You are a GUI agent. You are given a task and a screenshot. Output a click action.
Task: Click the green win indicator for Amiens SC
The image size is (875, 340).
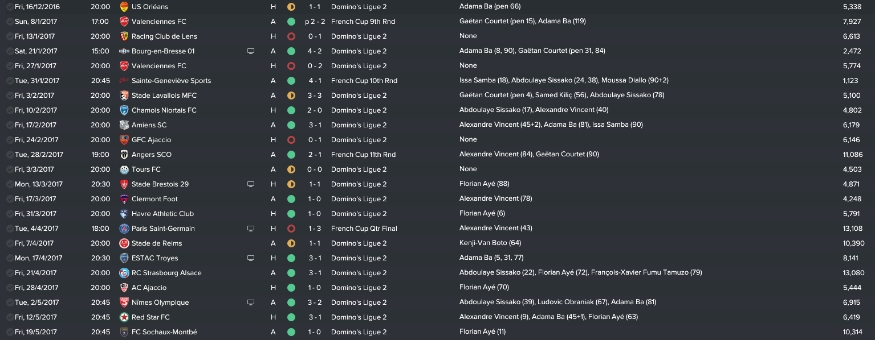291,125
